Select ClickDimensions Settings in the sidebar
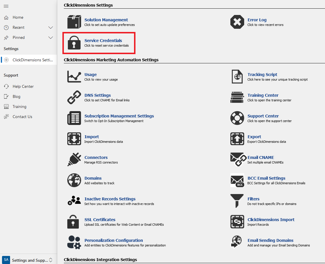Screen dimensions: 325x264 point(28,60)
